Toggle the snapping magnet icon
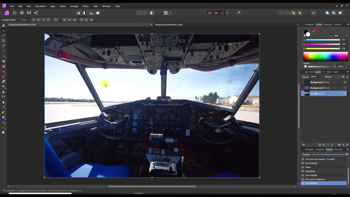Viewport: 350px width, 197px height. 223,13
